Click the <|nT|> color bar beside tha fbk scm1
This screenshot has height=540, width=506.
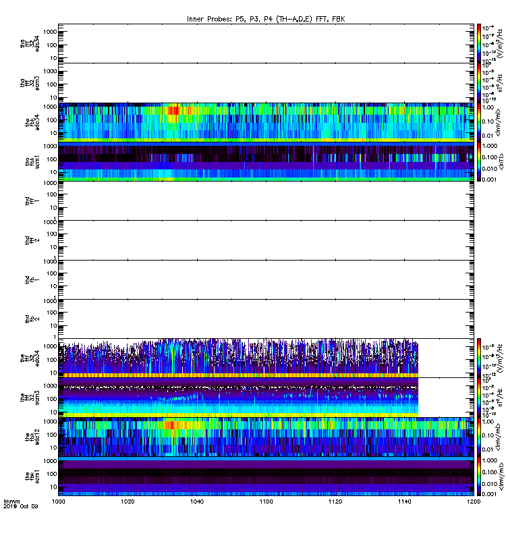point(479,162)
